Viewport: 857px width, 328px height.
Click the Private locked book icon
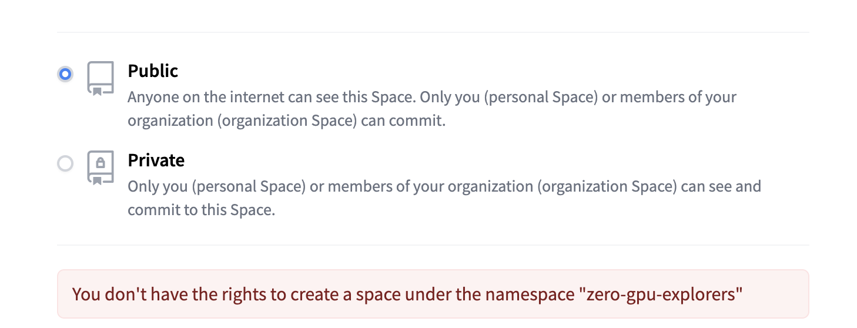[x=101, y=168]
